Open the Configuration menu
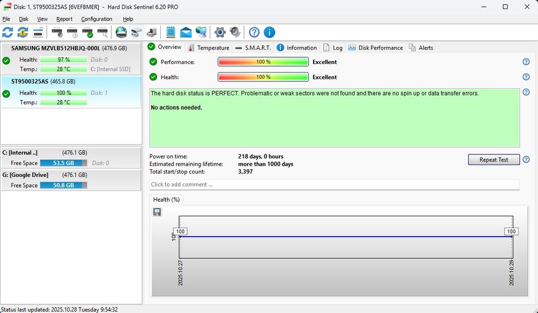 (97, 19)
